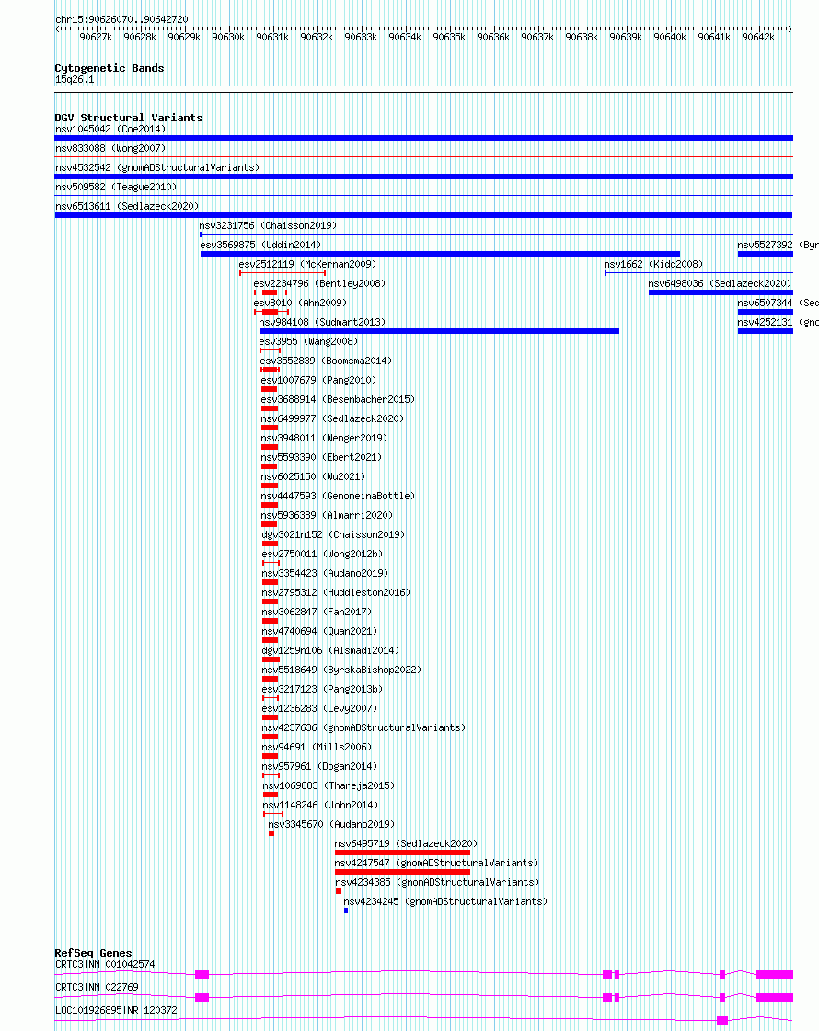Click nsv4237636 (gnomADStructuralVariants) label

point(363,727)
